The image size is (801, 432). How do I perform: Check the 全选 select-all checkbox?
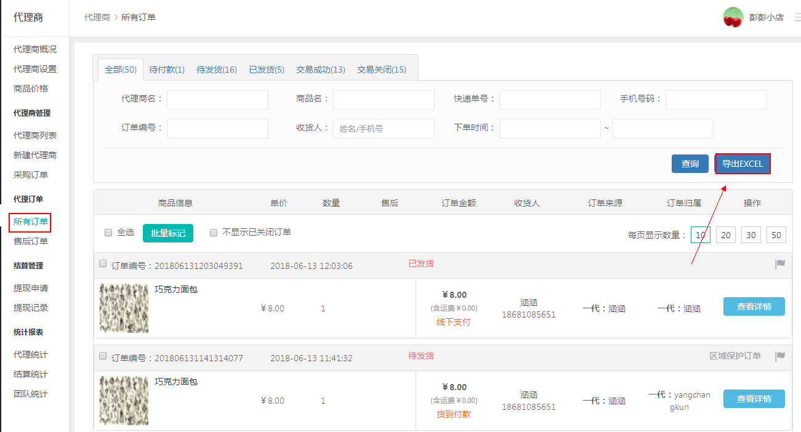pyautogui.click(x=108, y=233)
